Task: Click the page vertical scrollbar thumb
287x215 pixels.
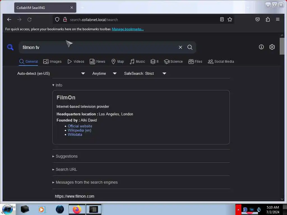Action: click(282, 46)
